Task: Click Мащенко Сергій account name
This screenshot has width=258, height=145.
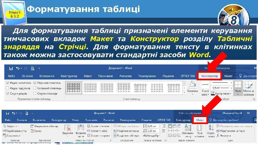Action: coord(232,113)
